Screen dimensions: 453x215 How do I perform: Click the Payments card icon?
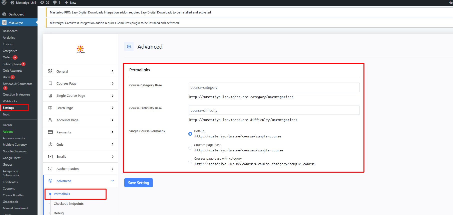tap(50, 132)
